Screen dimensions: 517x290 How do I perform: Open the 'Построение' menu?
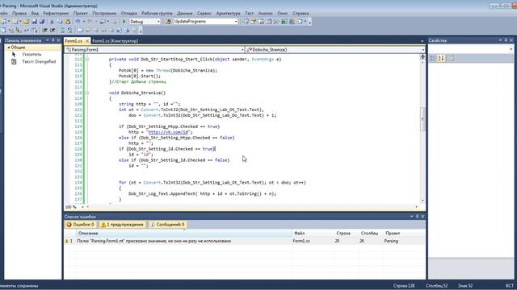(x=104, y=13)
